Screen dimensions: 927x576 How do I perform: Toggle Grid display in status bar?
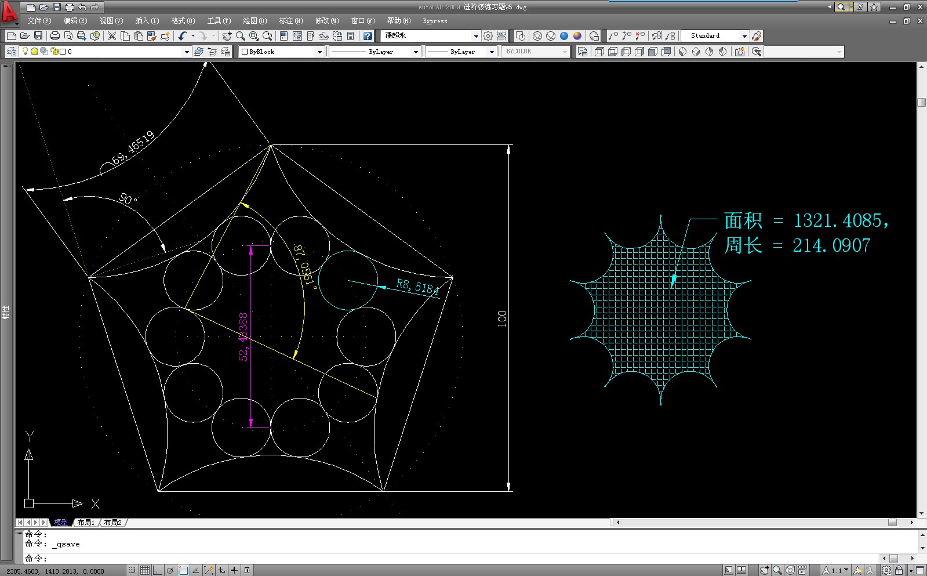coord(145,570)
